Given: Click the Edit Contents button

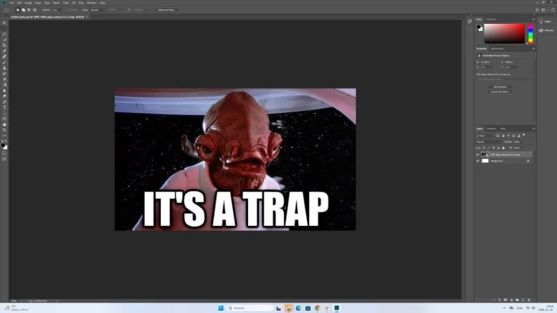Looking at the screenshot, I should point(500,87).
